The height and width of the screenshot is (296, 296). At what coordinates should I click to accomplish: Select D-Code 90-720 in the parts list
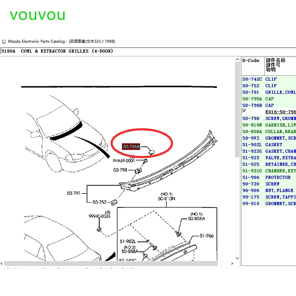[x=251, y=184]
